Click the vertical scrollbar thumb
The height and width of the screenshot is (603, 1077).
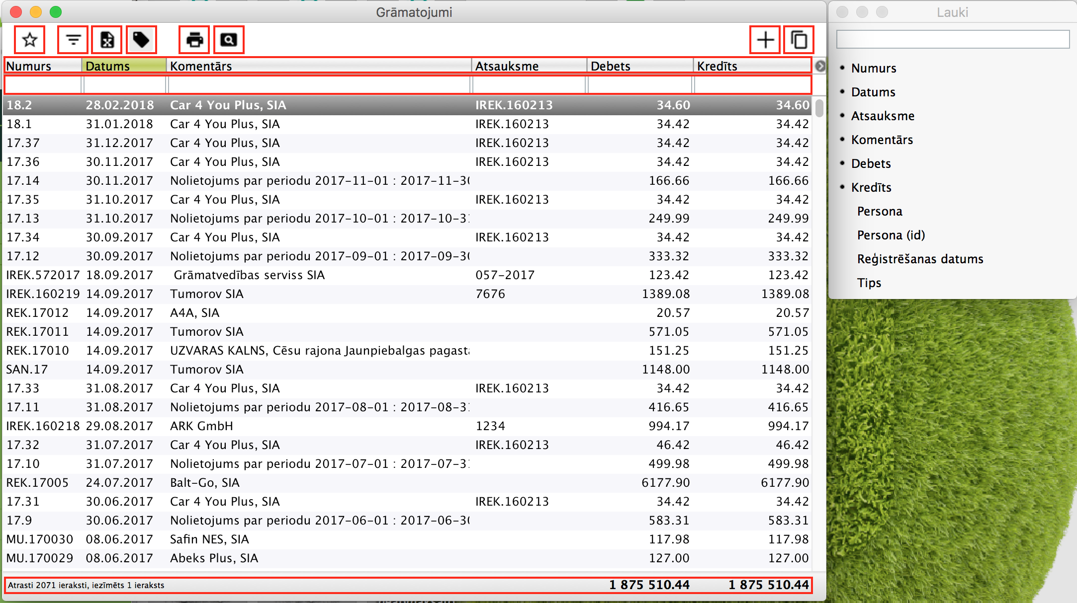(819, 108)
